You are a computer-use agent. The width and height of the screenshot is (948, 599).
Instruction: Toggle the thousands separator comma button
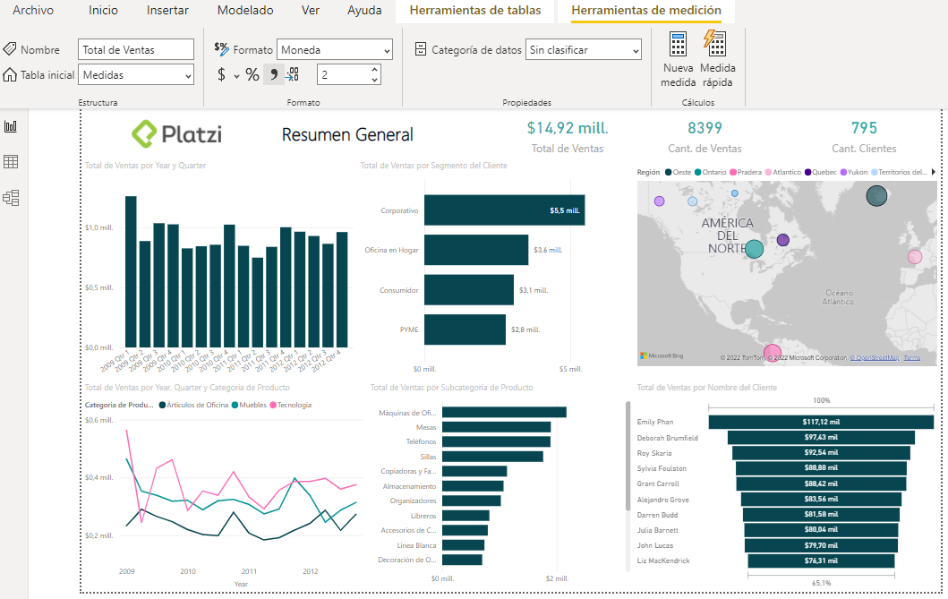273,74
